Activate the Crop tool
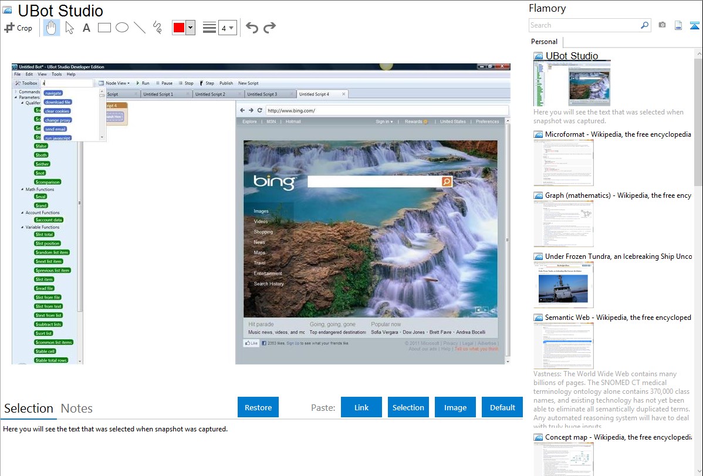Screen dimensions: 703x476 18,28
